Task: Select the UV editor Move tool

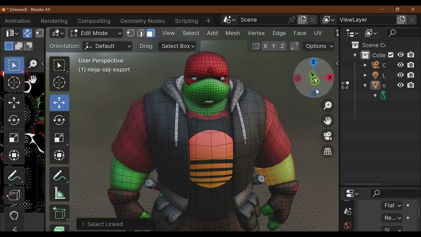Action: 14,103
